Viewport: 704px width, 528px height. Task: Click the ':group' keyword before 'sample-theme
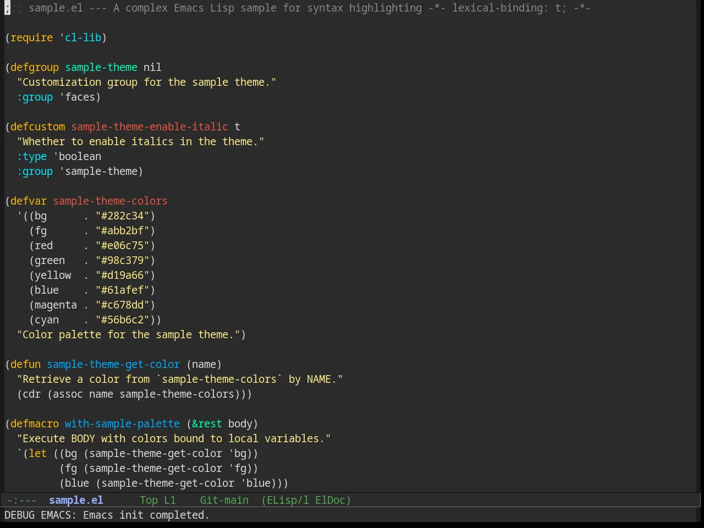(x=35, y=171)
